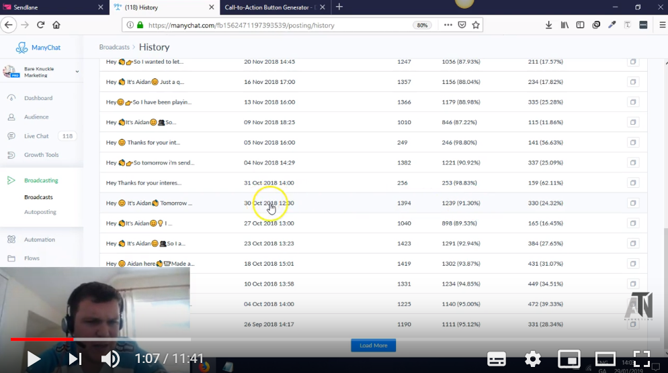
Task: Click the Broadcasts breadcrumb link
Action: pyautogui.click(x=114, y=48)
